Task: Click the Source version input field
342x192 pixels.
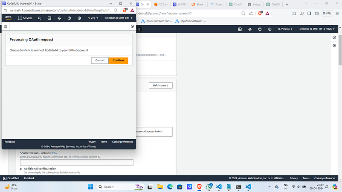Action: [77, 162]
